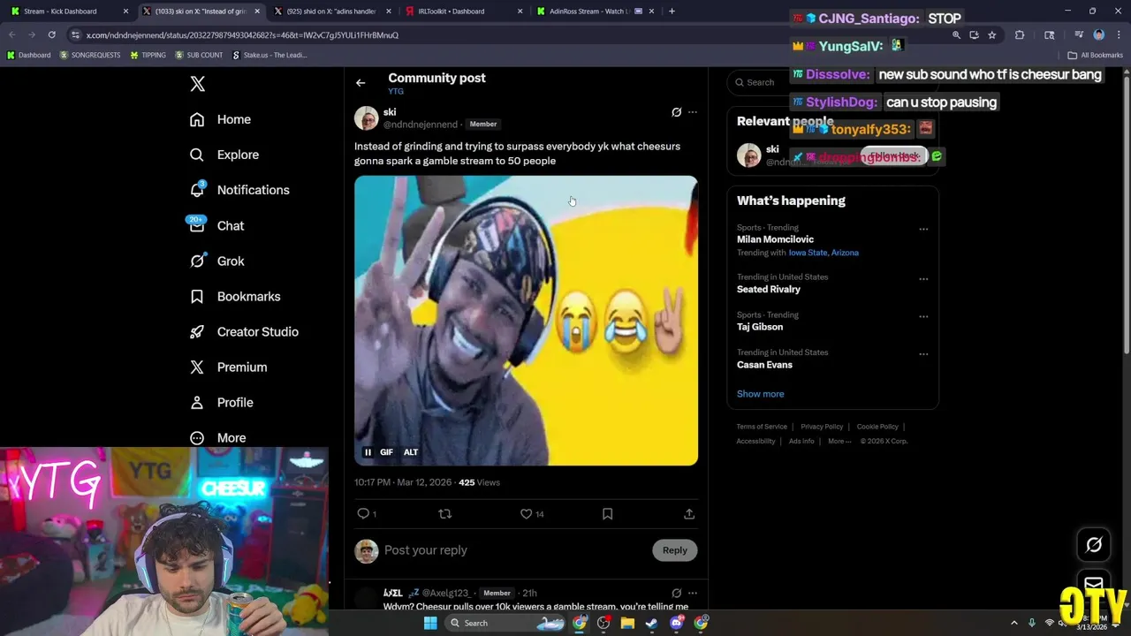Open more options for Seated Rivalry trend
Screen dimensions: 1131x636
(923, 278)
